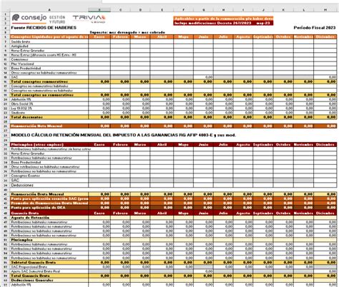Viewport: 339px width, 287px height.
Task: Click the row 16 number header
Action: click(5, 81)
